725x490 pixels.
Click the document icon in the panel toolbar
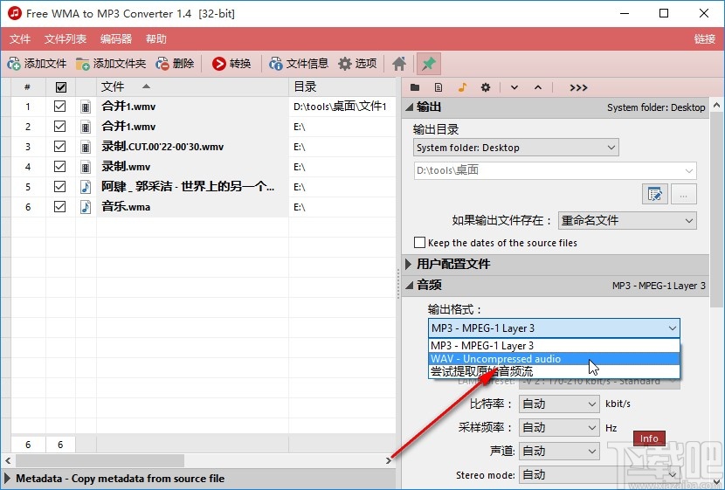[x=438, y=87]
